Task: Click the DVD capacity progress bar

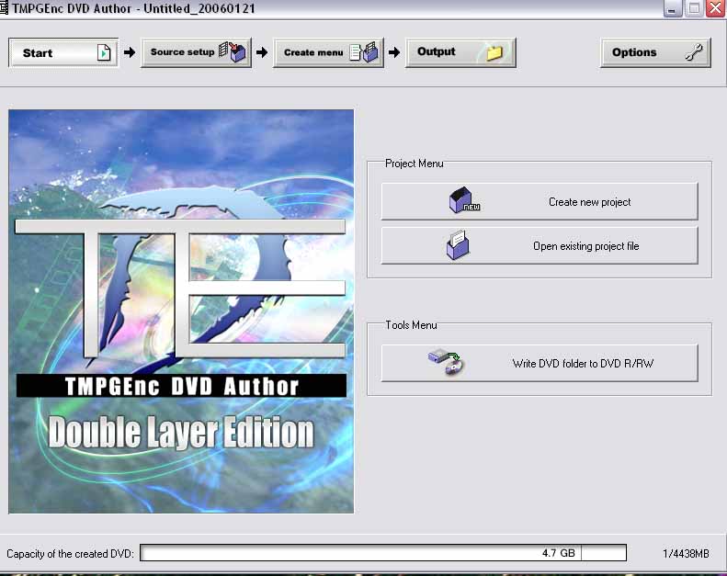Action: [383, 553]
